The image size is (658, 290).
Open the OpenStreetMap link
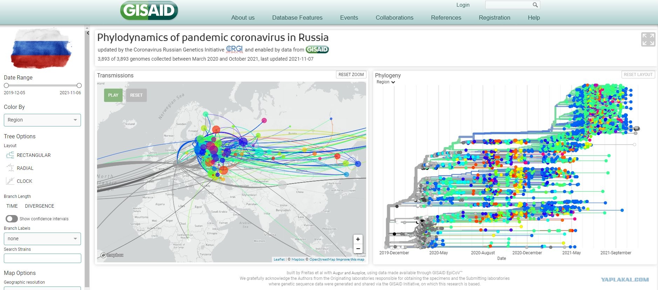coord(322,260)
